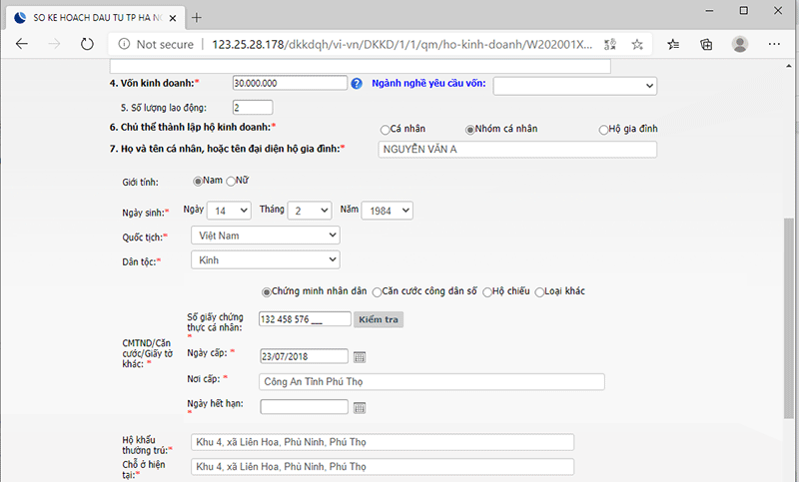
Task: Close the SO KE HOACH DAU TU tab
Action: 173,18
